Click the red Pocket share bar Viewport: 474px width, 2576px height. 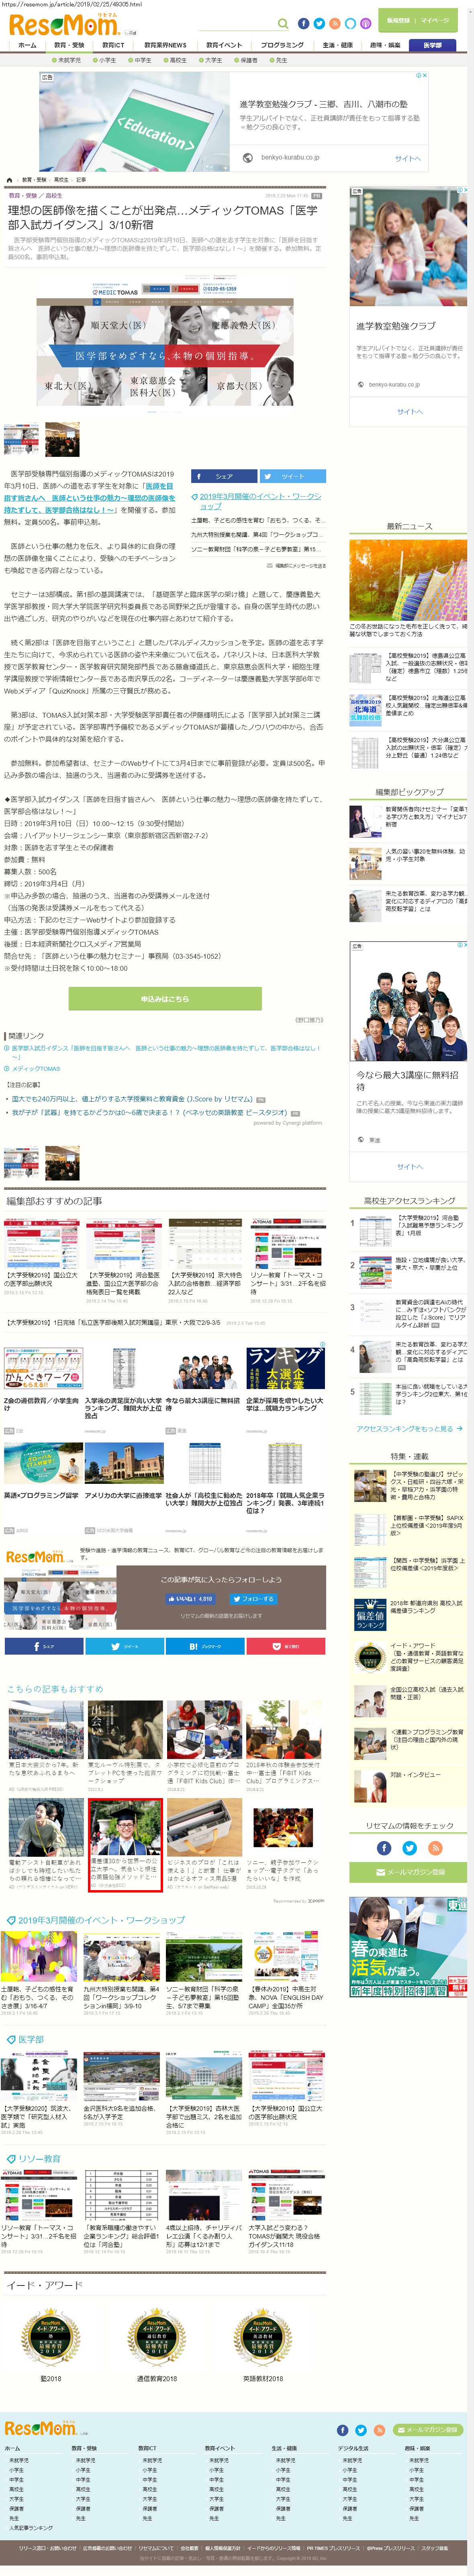click(286, 1646)
